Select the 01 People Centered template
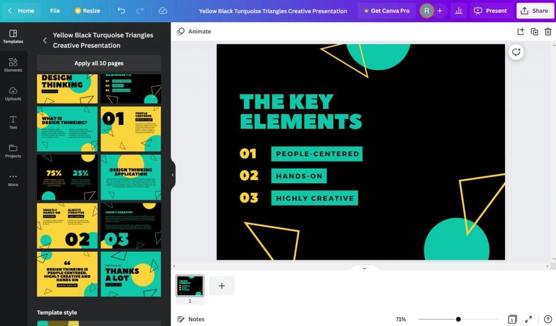The width and height of the screenshot is (556, 326). 131,129
